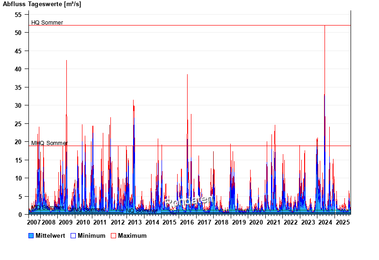Select the 2013 year label on x-axis
The image size is (379, 260).
(135, 222)
